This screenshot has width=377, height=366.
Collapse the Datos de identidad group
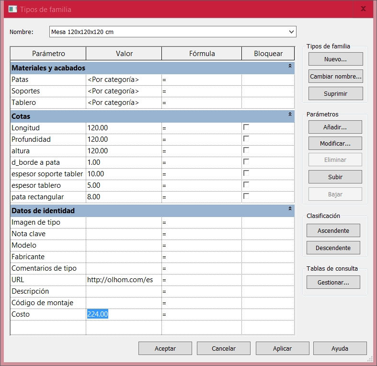click(x=290, y=208)
